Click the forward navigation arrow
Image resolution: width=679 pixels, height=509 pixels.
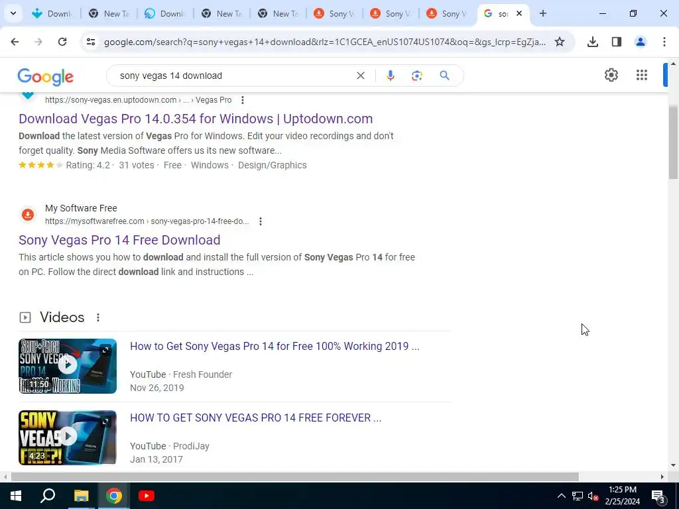point(38,42)
